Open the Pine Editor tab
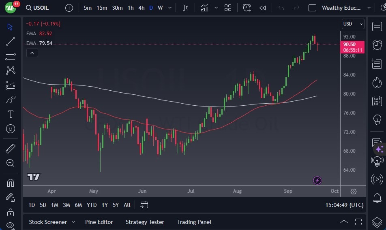This screenshot has width=386, height=230. click(99, 222)
